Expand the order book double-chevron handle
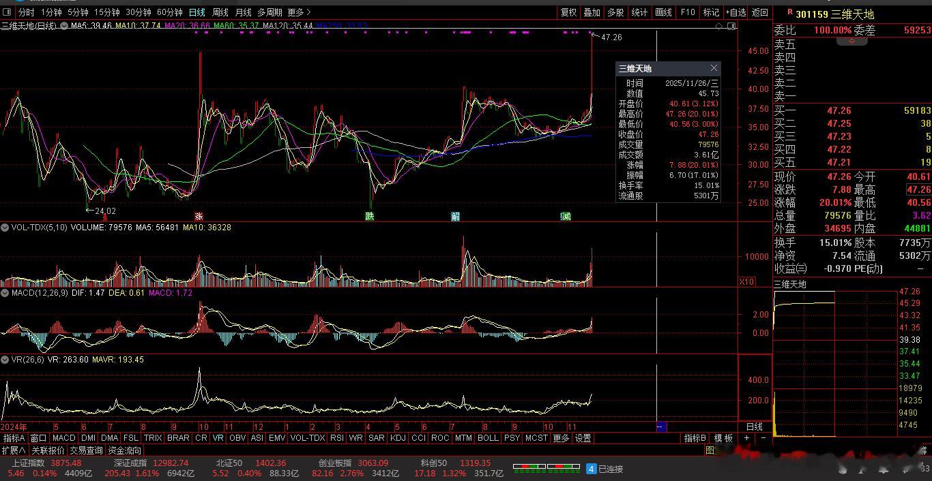Screen dimensions: 932x481 coord(851,42)
